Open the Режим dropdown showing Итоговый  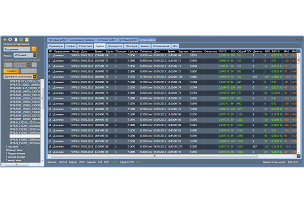(x=24, y=54)
